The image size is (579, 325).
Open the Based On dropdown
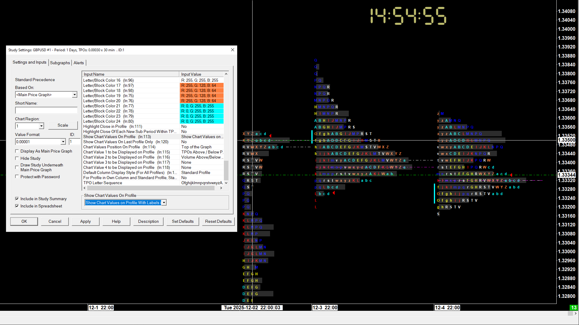pos(75,95)
